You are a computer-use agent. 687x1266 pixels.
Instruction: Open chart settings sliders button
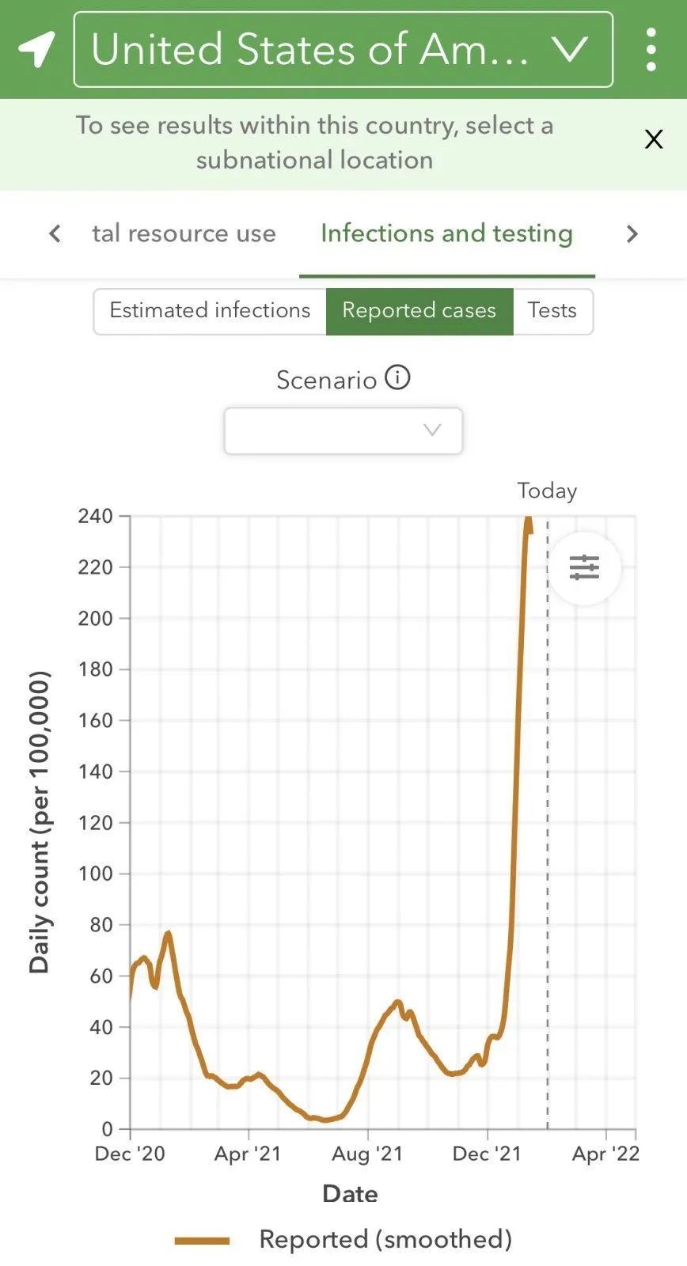(x=584, y=567)
